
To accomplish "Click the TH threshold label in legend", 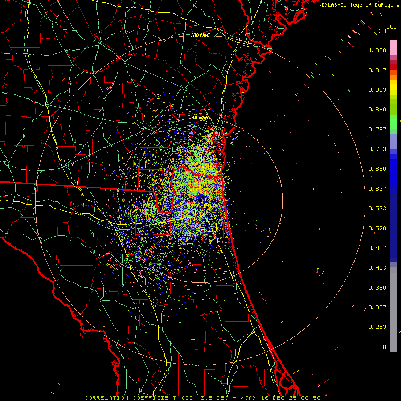I will coord(383,347).
